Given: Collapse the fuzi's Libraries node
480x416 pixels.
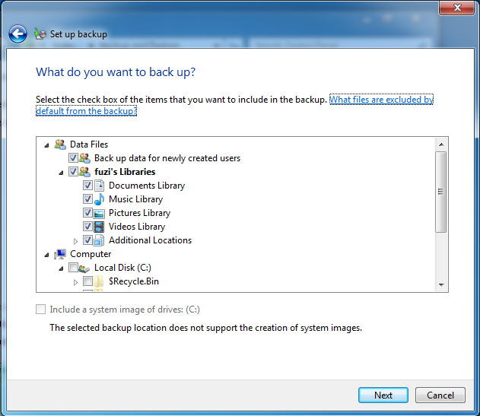Looking at the screenshot, I should (61, 173).
